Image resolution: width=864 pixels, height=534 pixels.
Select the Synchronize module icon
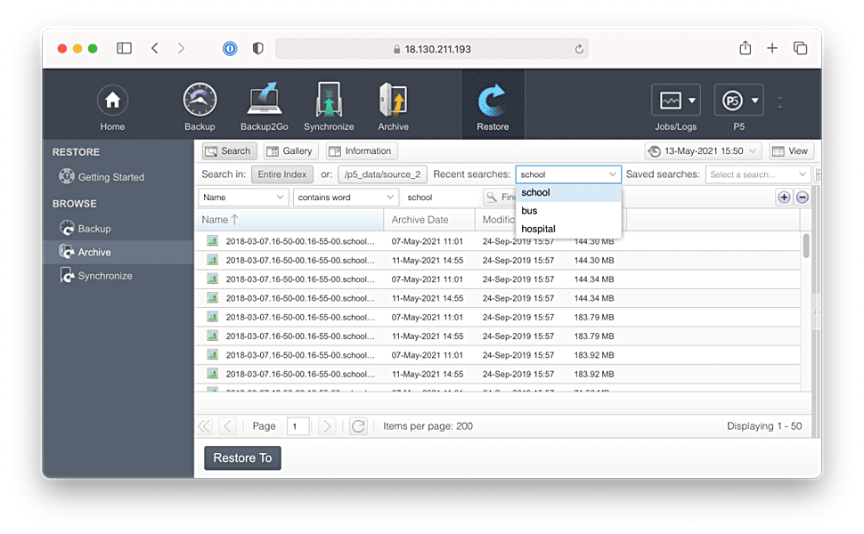click(329, 101)
